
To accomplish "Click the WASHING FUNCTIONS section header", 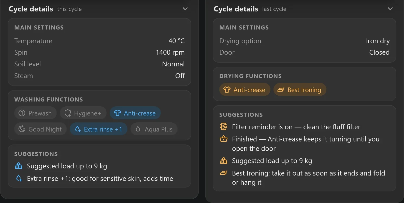I will tap(49, 99).
